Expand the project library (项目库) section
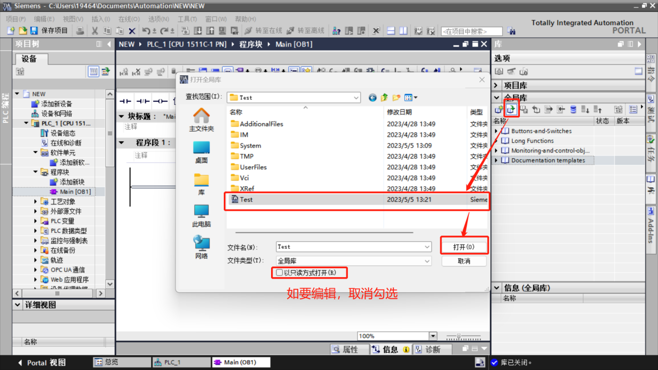Viewport: 658px width, 370px height. [x=496, y=85]
